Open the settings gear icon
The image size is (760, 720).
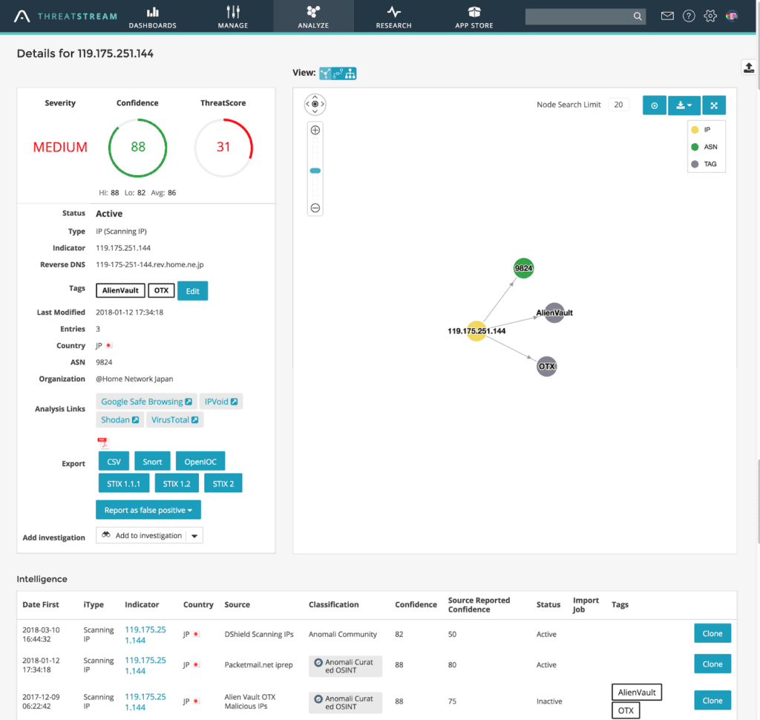(x=710, y=16)
